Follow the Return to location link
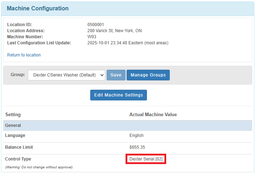 pos(24,55)
